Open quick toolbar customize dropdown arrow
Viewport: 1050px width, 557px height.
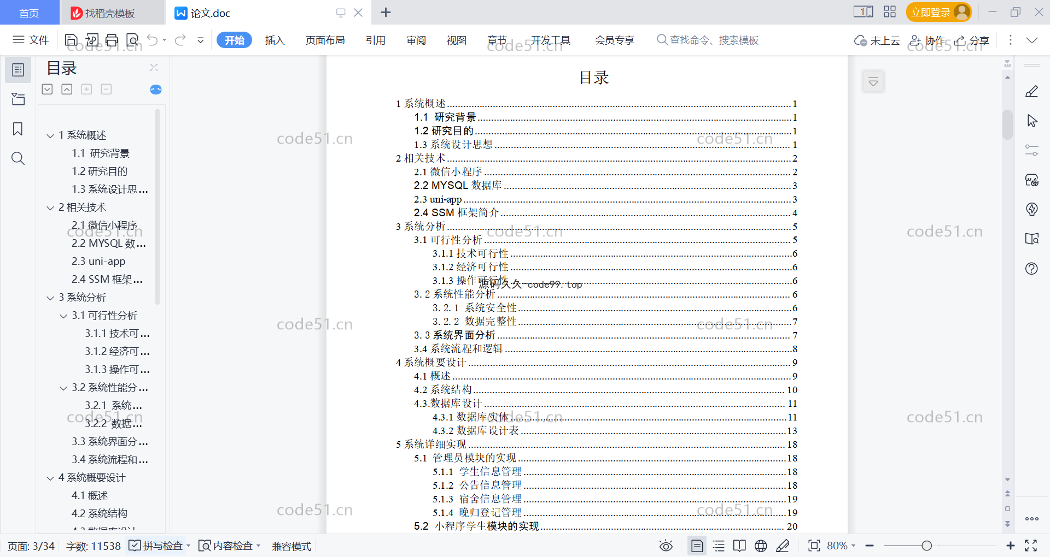(201, 40)
